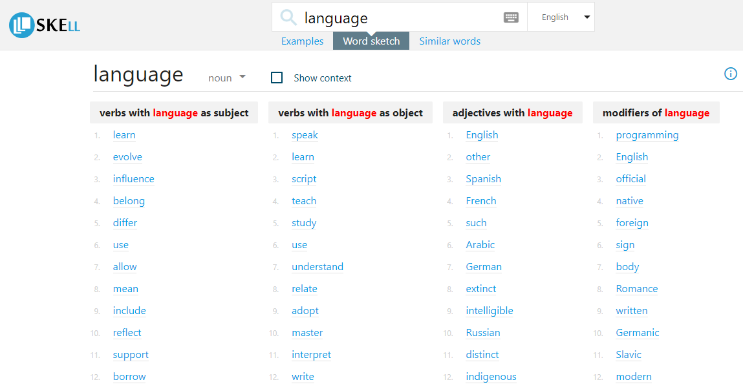
Task: Open the 'written' link
Action: tap(632, 311)
